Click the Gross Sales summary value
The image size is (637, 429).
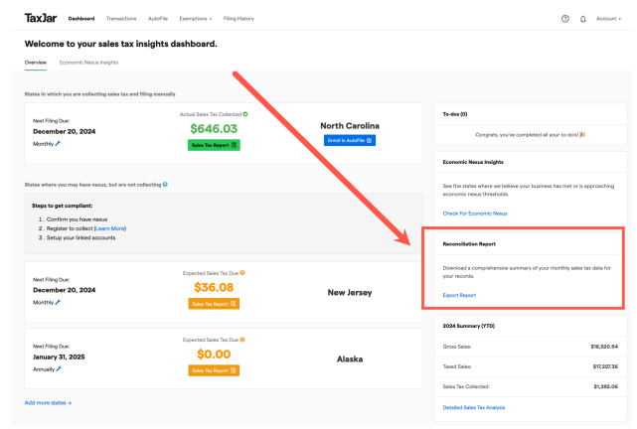(604, 347)
